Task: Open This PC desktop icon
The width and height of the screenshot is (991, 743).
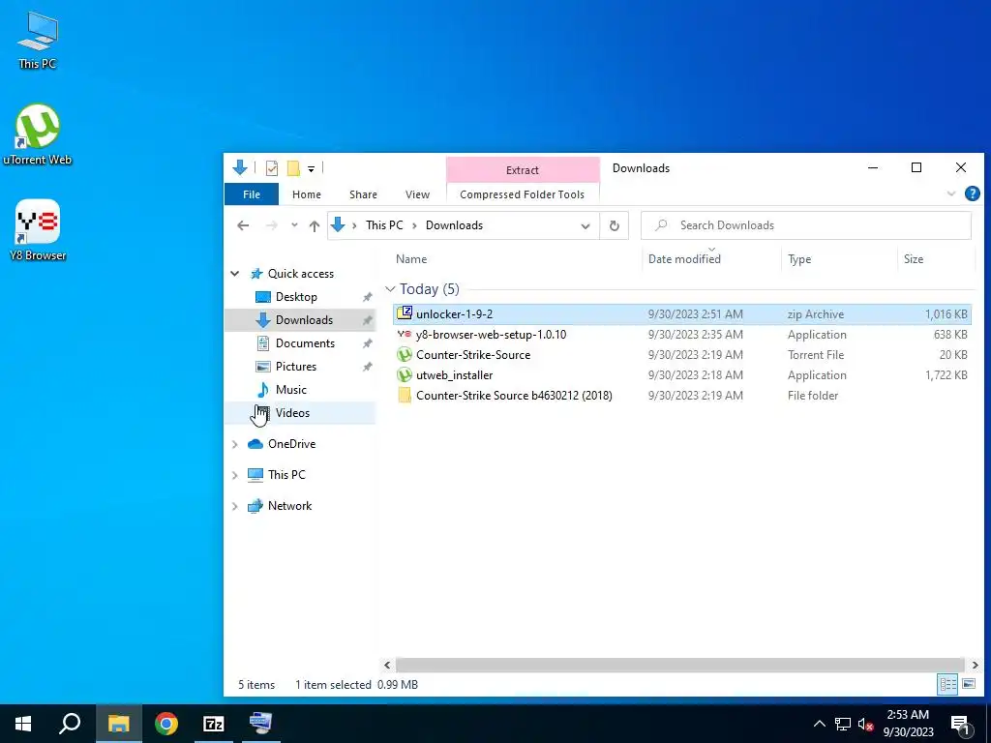Action: [x=38, y=41]
